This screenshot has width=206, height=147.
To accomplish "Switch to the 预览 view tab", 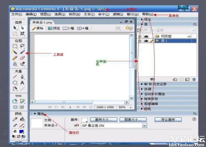I will pos(53,29).
